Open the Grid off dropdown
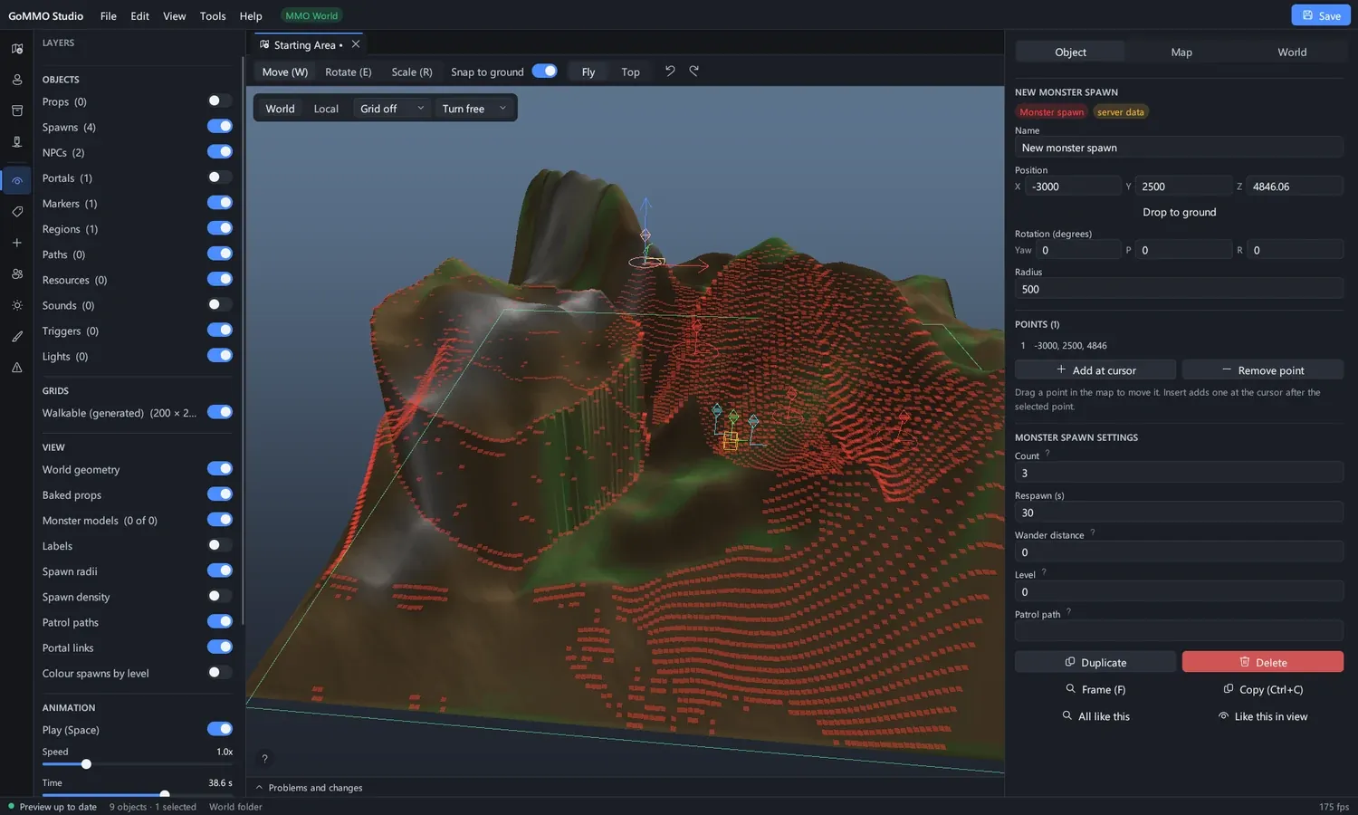Viewport: 1358px width, 815px height. tap(392, 109)
